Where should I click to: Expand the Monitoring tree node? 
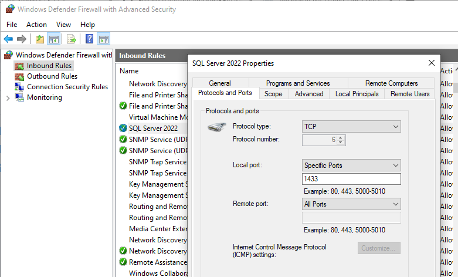coord(8,98)
